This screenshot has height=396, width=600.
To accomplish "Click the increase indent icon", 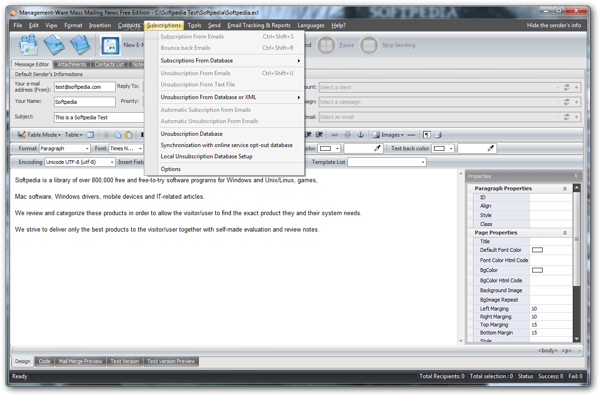I will tap(319, 134).
